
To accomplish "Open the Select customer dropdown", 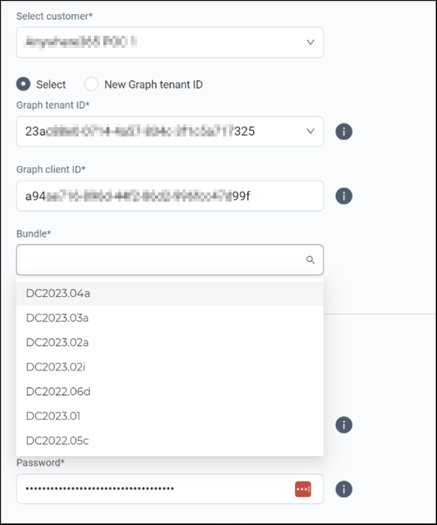I will (x=170, y=42).
